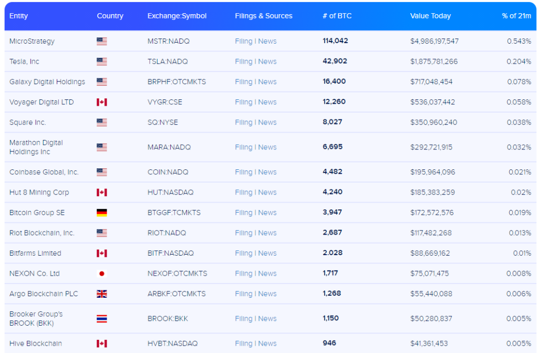
Task: Open the News link for Riot Blockchain
Action: tap(267, 233)
